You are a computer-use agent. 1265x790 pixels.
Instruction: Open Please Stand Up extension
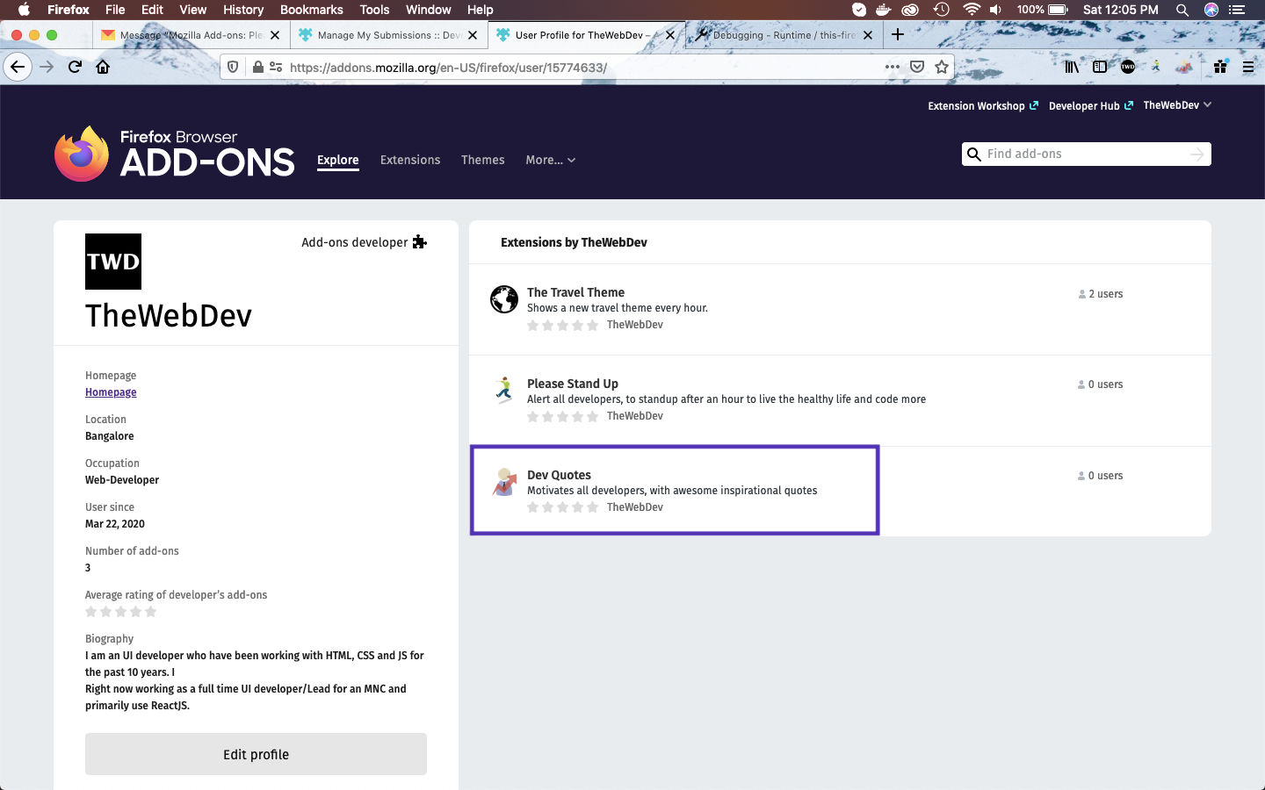[573, 384]
